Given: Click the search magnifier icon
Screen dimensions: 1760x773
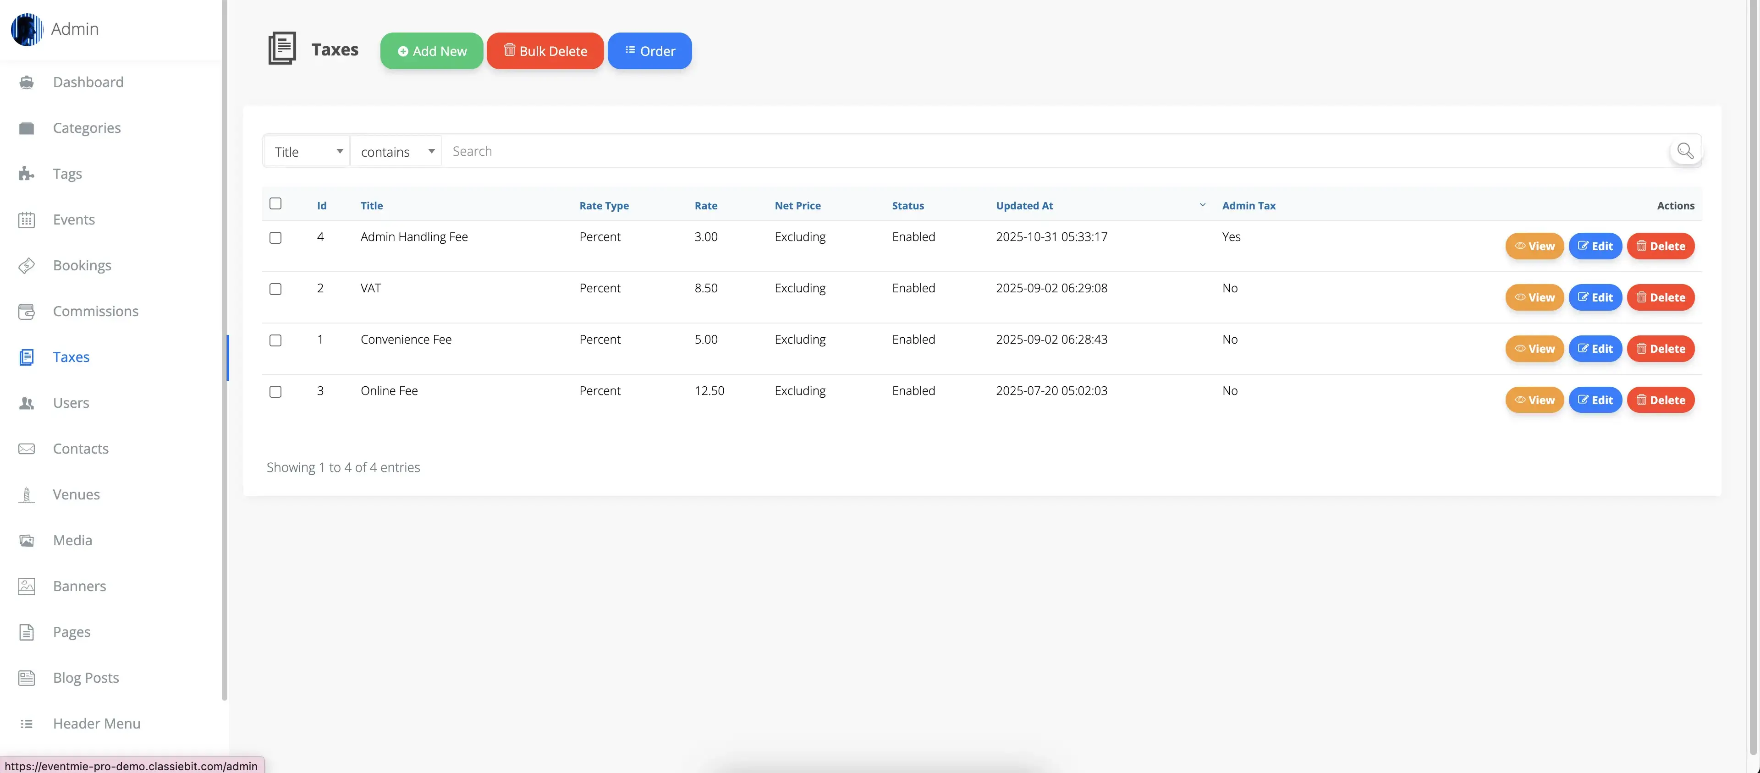Looking at the screenshot, I should (1685, 151).
